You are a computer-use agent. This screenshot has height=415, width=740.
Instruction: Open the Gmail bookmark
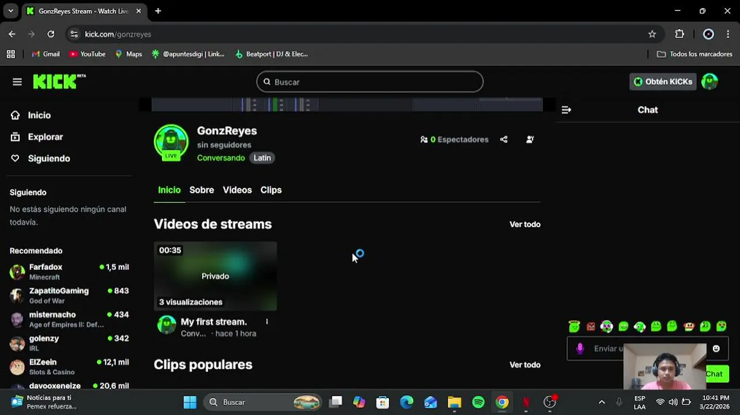(x=46, y=54)
